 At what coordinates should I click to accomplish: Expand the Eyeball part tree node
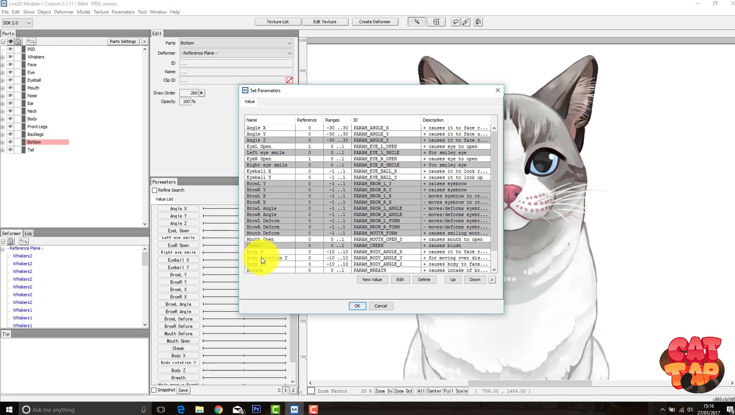pyautogui.click(x=3, y=81)
